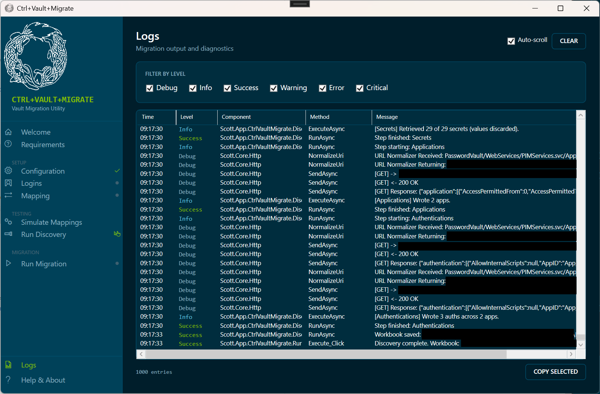Toggle the Info level filter
This screenshot has width=600, height=394.
(193, 88)
